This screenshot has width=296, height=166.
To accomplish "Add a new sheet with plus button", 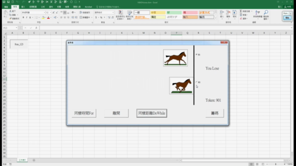I will click(x=34, y=160).
